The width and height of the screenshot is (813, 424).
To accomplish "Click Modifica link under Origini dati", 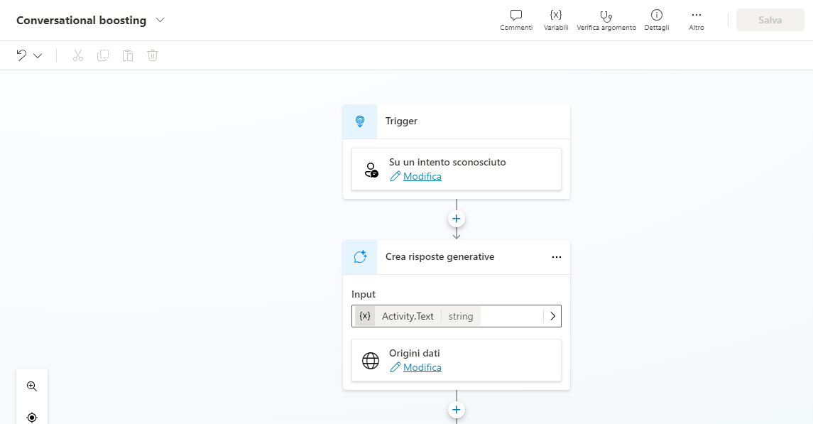I will click(x=422, y=367).
